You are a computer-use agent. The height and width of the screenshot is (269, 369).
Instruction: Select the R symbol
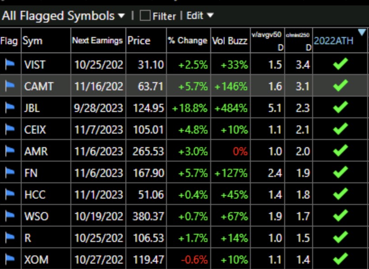28,238
